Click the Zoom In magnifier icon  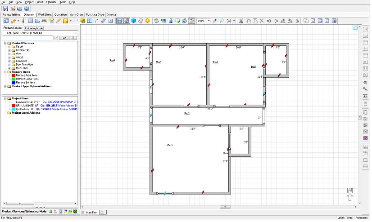(215, 21)
